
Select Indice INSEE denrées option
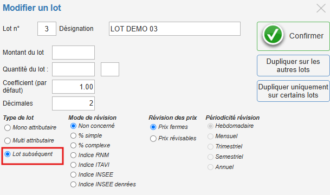(x=73, y=185)
